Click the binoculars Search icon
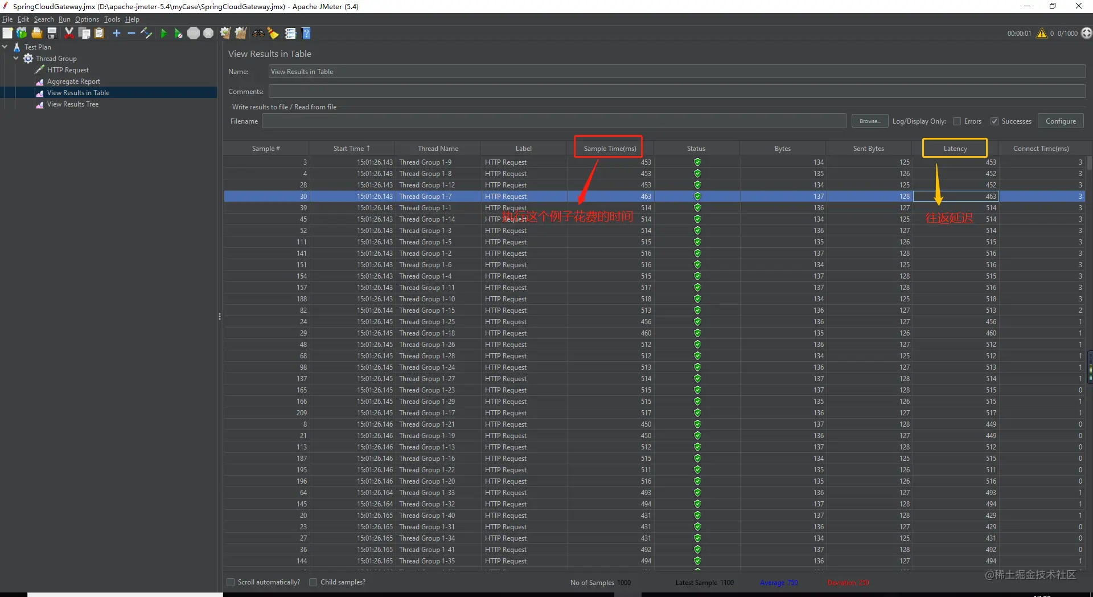Image resolution: width=1093 pixels, height=597 pixels. (x=258, y=34)
